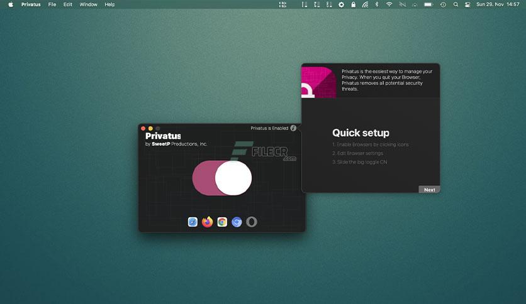This screenshot has height=304, width=526.
Task: Open the Privatus app menu
Action: tap(31, 4)
